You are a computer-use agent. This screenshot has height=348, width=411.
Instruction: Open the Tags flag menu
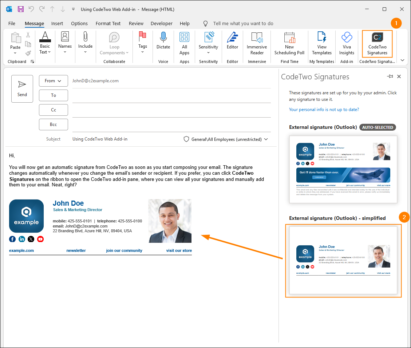(x=143, y=42)
